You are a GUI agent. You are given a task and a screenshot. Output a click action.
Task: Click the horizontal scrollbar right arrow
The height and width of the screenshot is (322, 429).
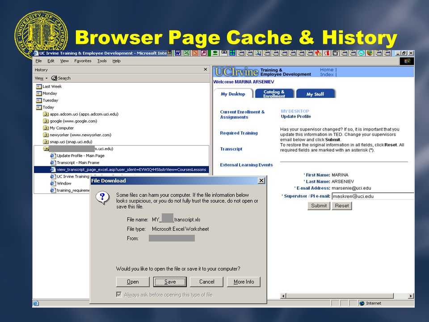coord(410,296)
